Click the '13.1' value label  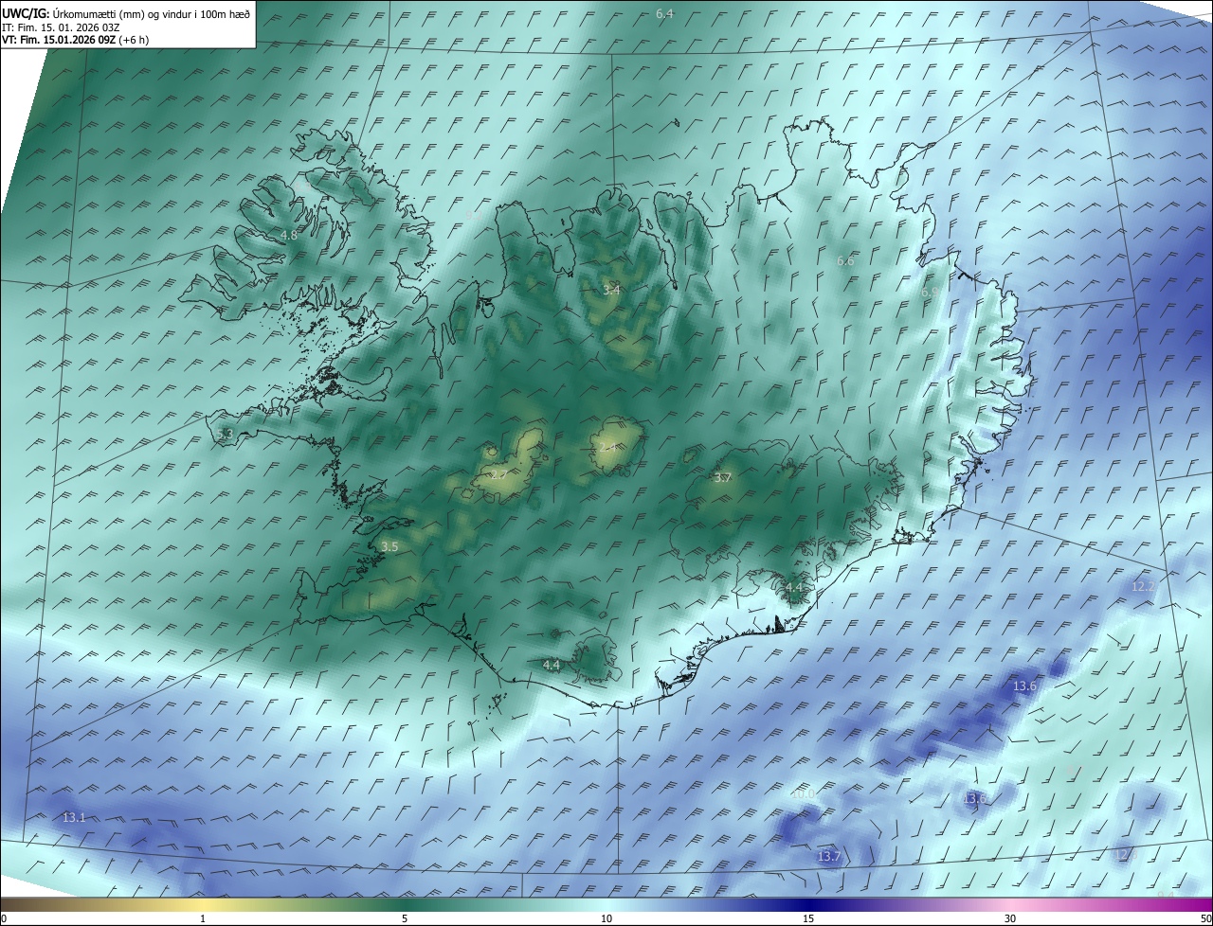point(74,817)
